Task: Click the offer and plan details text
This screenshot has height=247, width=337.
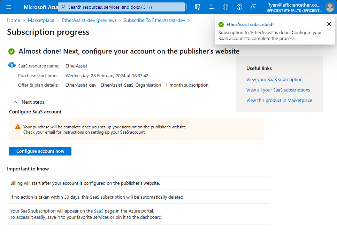Action: (x=137, y=85)
